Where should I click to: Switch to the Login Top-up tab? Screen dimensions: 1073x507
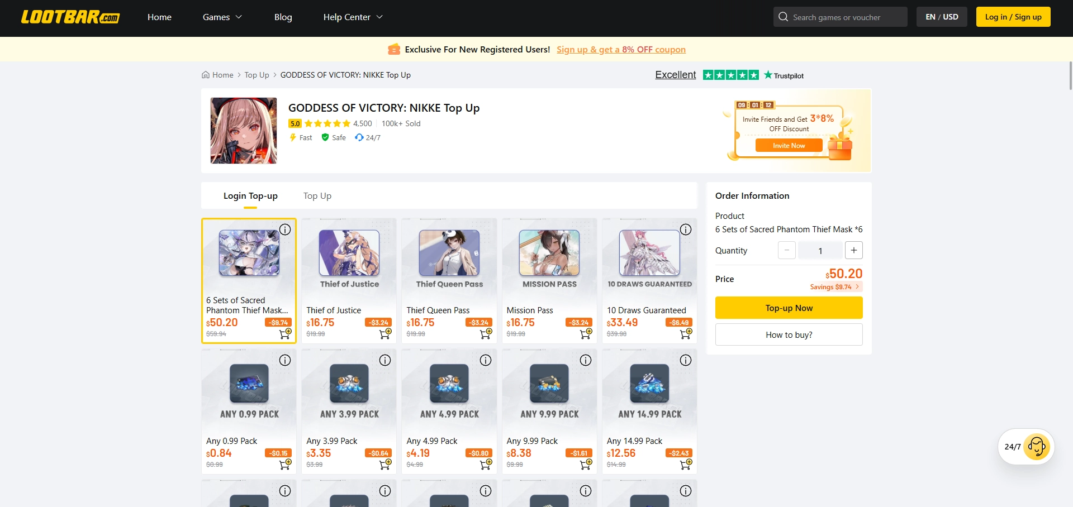250,196
